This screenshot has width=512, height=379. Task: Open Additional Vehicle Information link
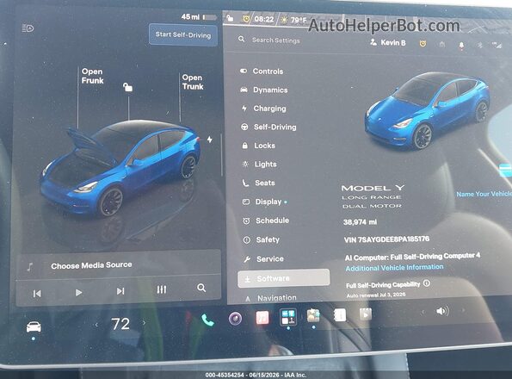coord(394,268)
